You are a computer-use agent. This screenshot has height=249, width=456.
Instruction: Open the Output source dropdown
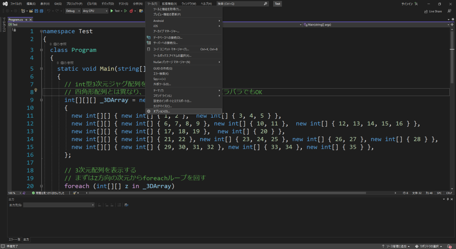click(x=59, y=205)
